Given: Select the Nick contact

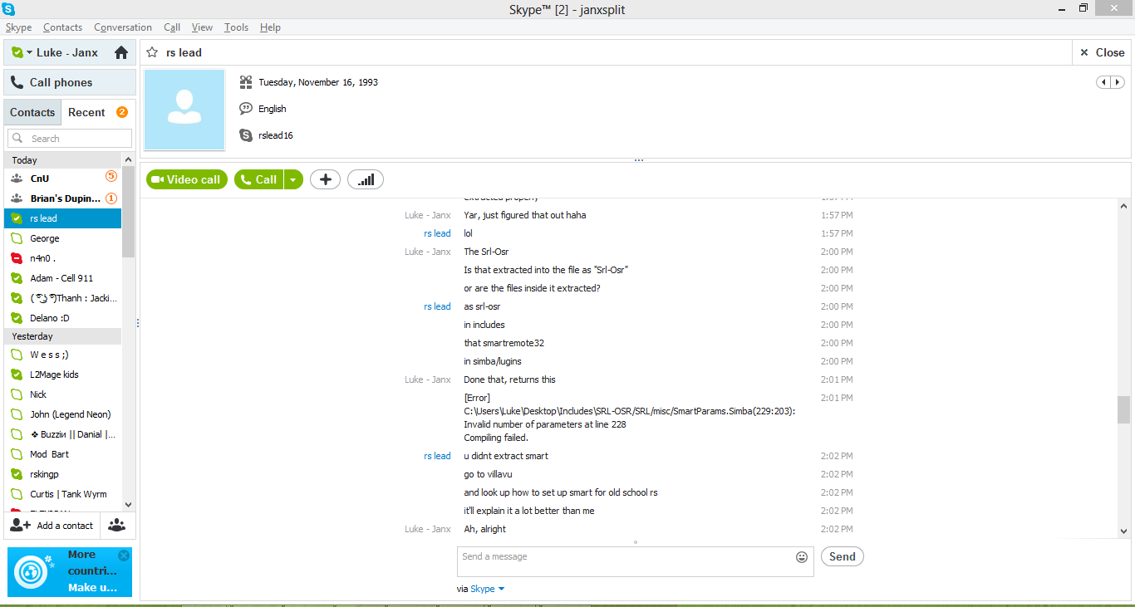Looking at the screenshot, I should (x=62, y=394).
